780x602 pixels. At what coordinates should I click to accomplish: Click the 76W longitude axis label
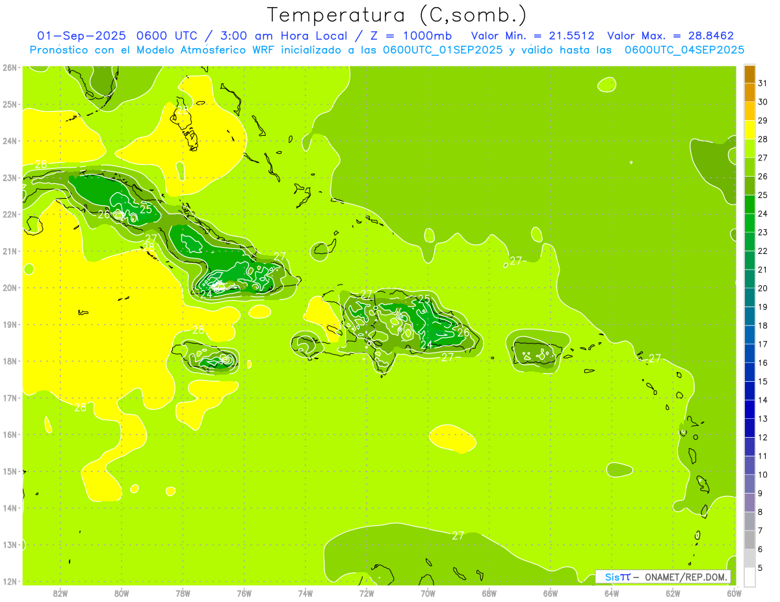pos(244,593)
